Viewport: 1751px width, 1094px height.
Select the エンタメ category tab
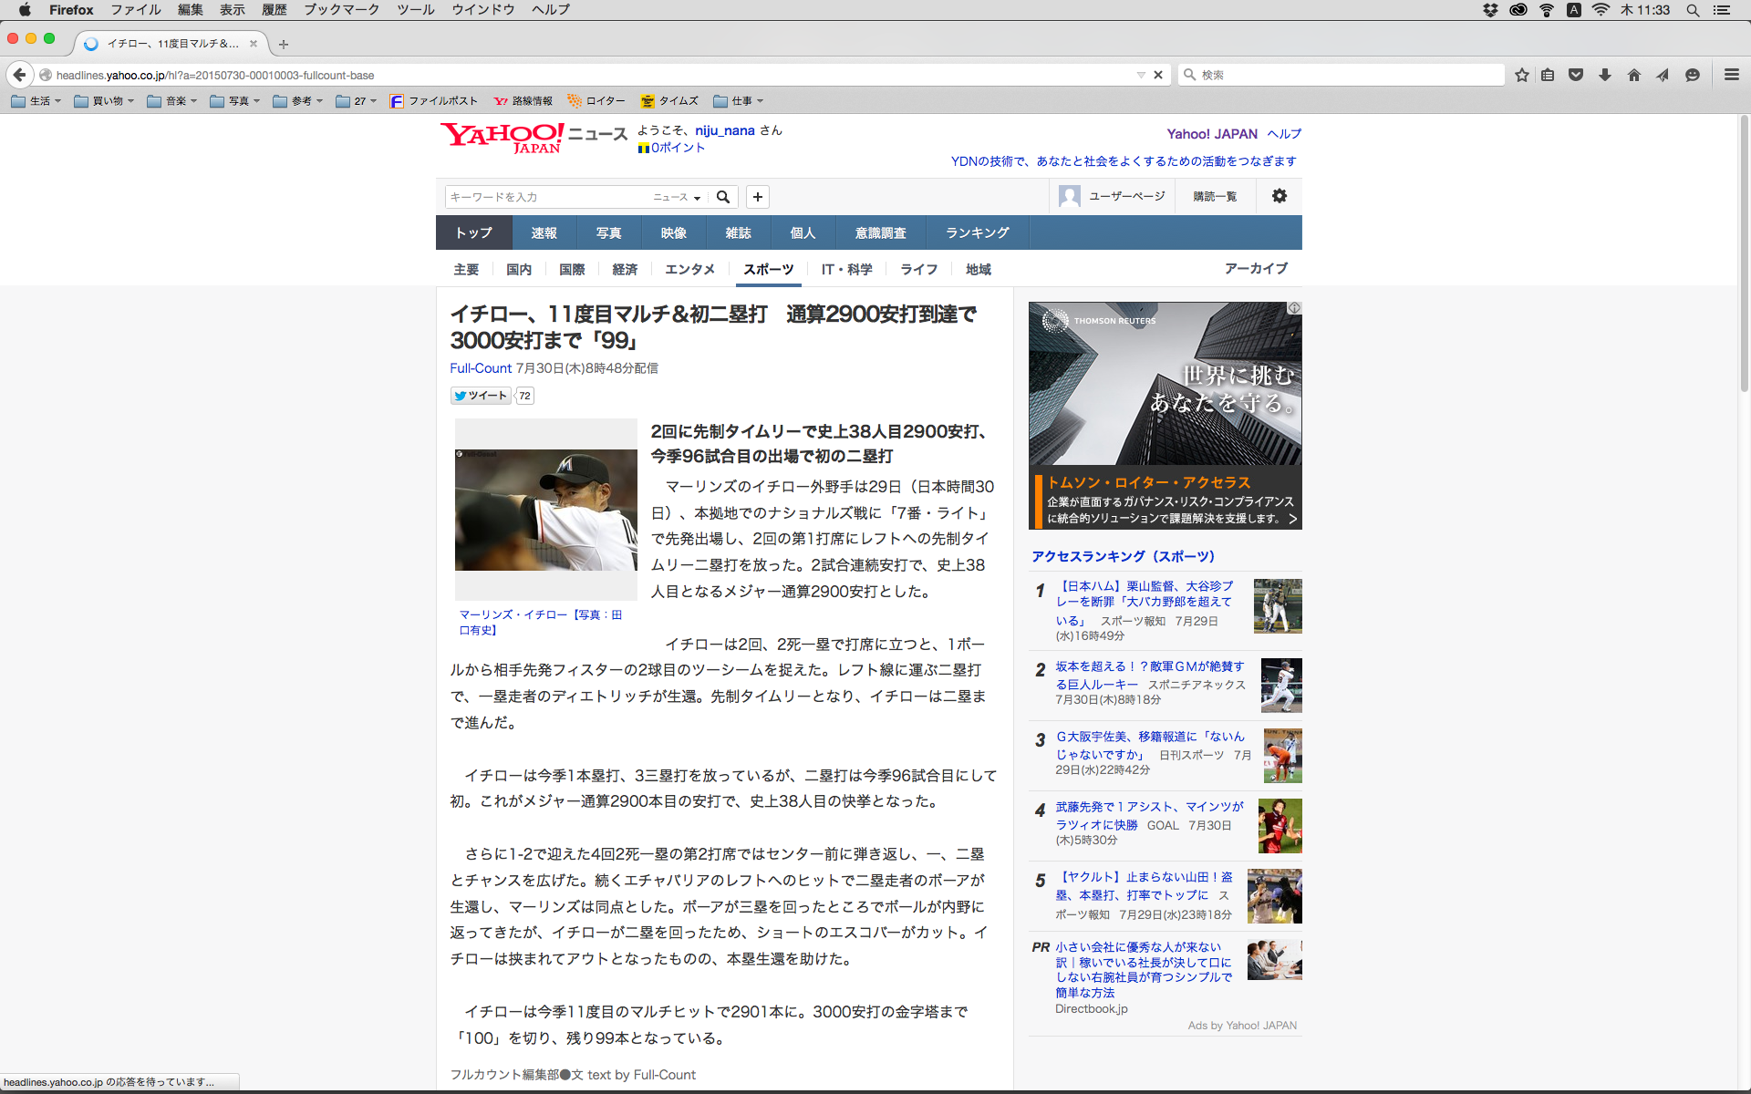click(689, 269)
